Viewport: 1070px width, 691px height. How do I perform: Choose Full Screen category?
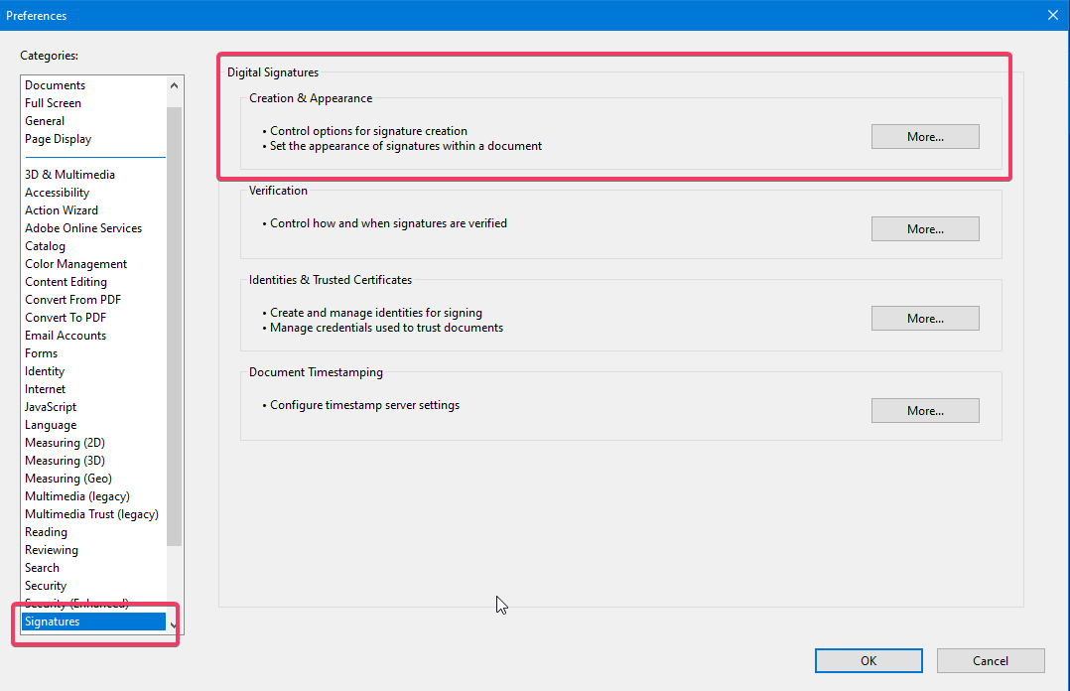[x=54, y=103]
